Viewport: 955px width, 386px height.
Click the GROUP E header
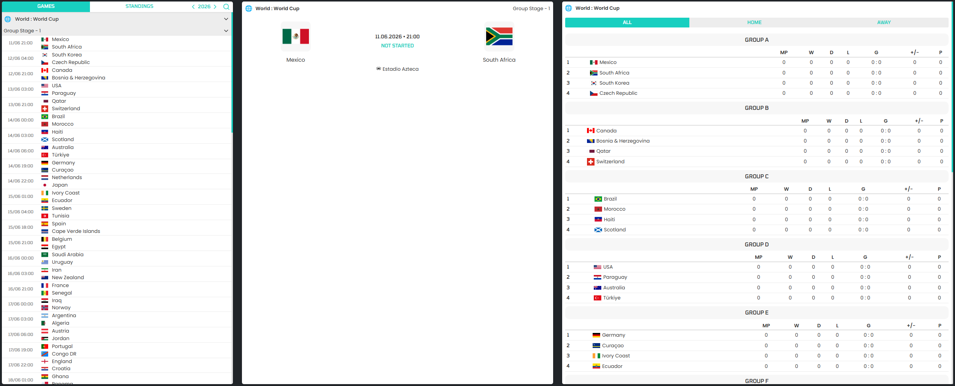(x=757, y=313)
